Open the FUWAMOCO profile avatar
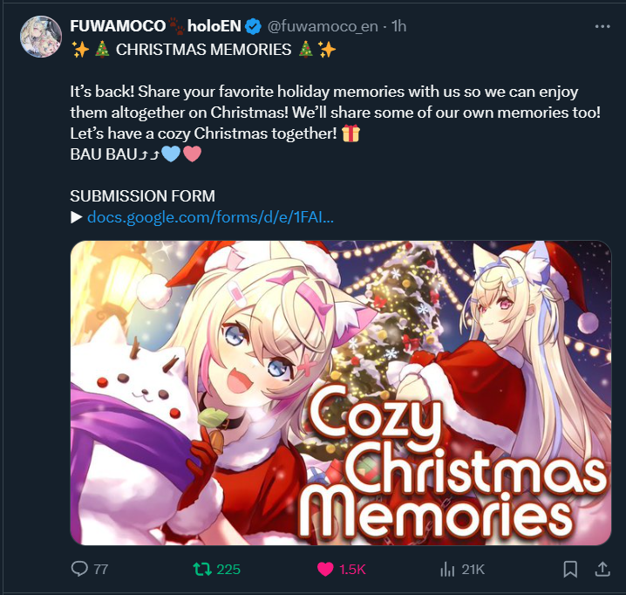The width and height of the screenshot is (626, 595). pyautogui.click(x=41, y=37)
